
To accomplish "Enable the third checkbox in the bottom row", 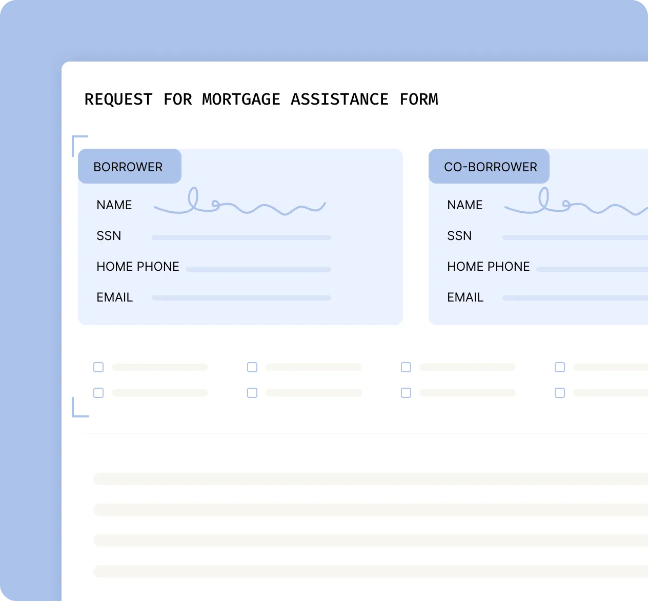I will pos(406,393).
